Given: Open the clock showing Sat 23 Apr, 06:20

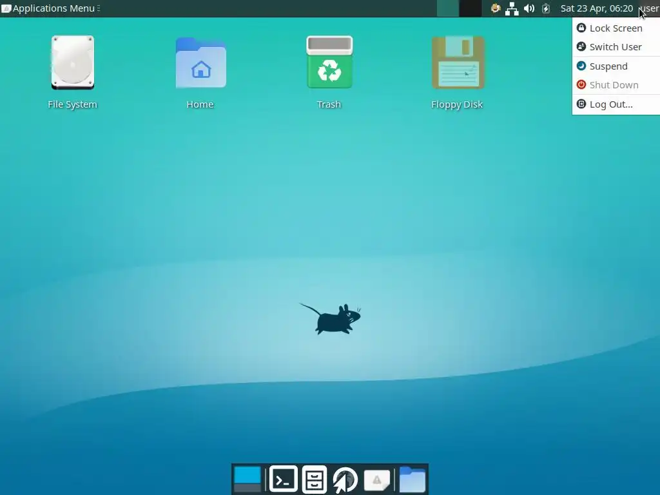Looking at the screenshot, I should [596, 8].
